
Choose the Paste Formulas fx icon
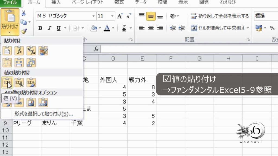19,51
